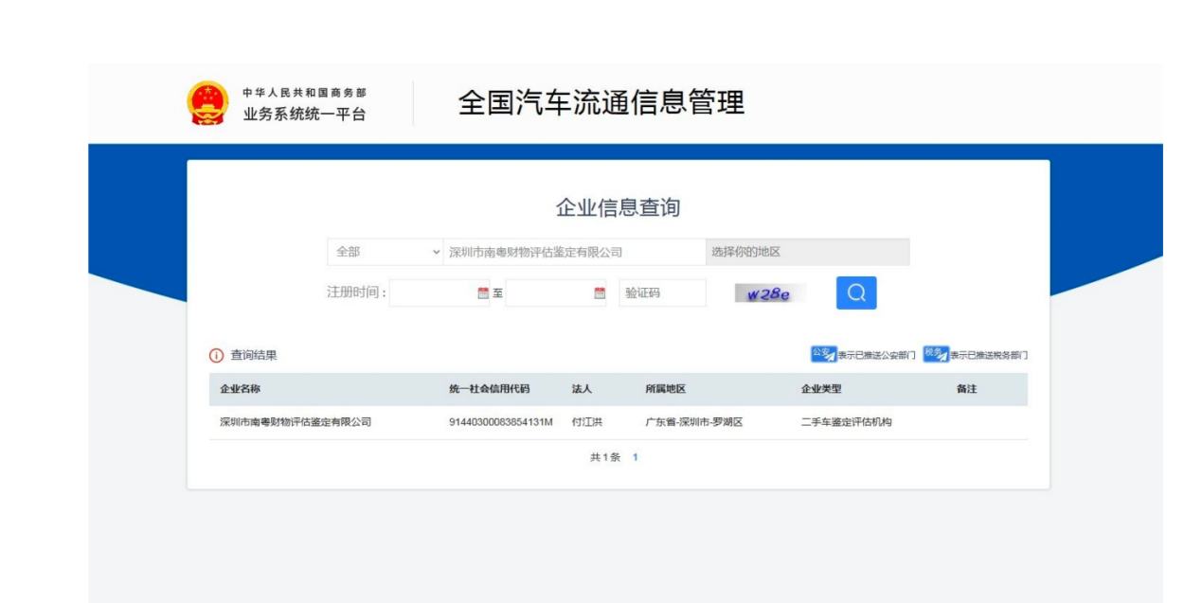The width and height of the screenshot is (1202, 603).
Task: Click the 企业类型 column header
Action: click(820, 389)
